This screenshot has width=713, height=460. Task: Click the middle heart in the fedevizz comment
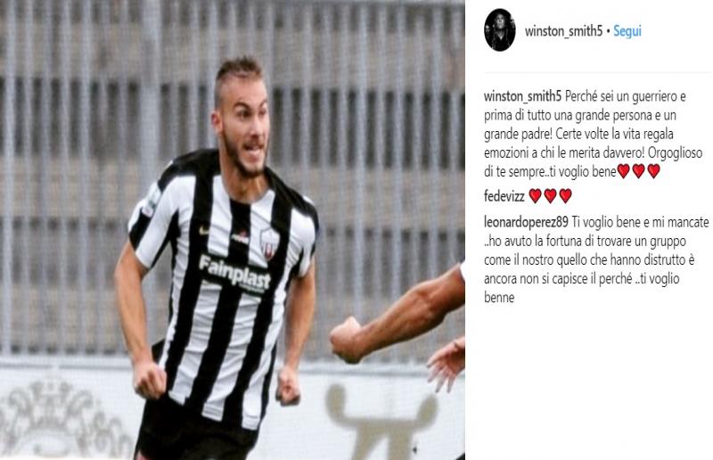pyautogui.click(x=550, y=195)
